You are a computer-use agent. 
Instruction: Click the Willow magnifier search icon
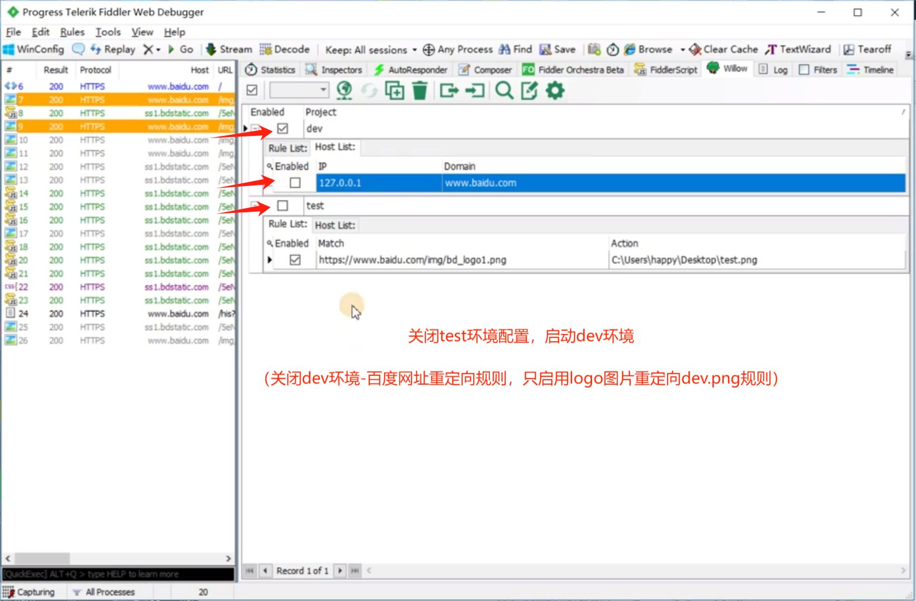pyautogui.click(x=504, y=90)
